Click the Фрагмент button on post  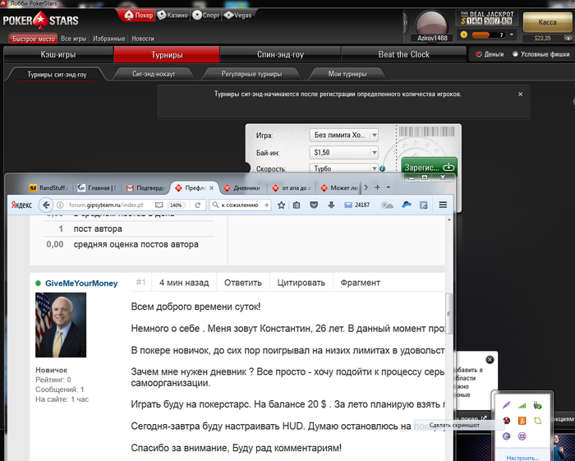[x=360, y=283]
